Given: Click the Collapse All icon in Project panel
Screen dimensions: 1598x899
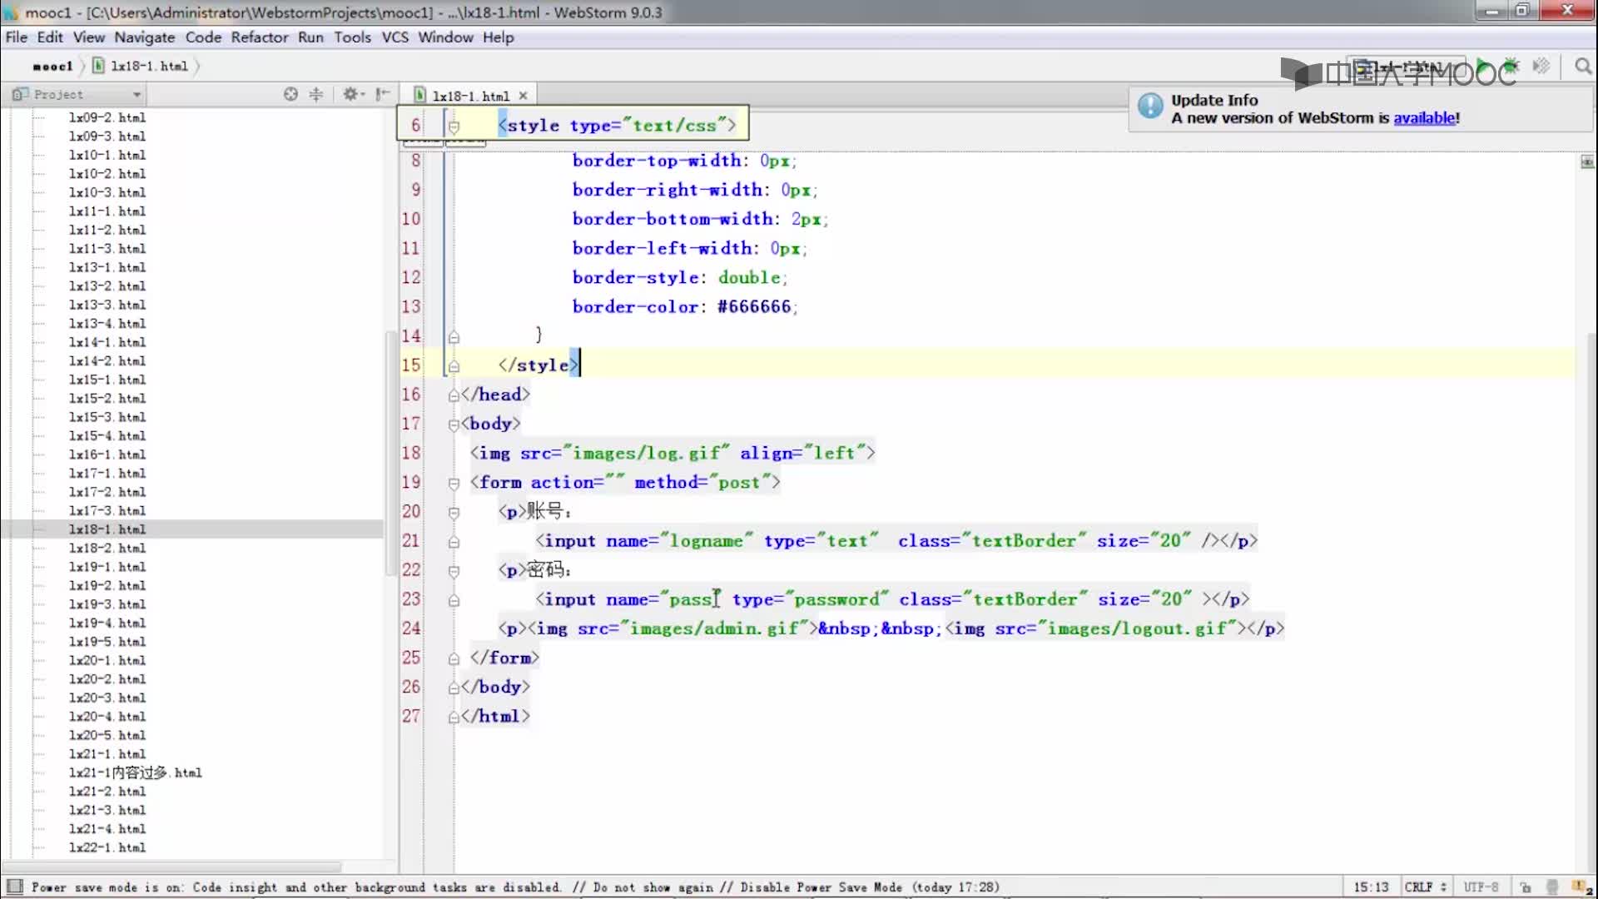Looking at the screenshot, I should tap(316, 94).
